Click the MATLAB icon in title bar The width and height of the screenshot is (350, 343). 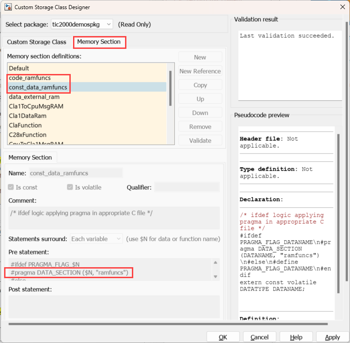pos(8,7)
